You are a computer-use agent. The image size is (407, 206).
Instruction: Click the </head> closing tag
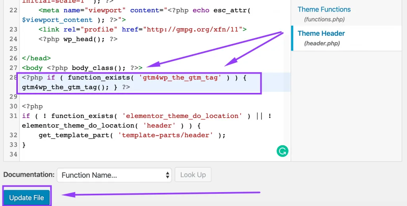(x=36, y=58)
